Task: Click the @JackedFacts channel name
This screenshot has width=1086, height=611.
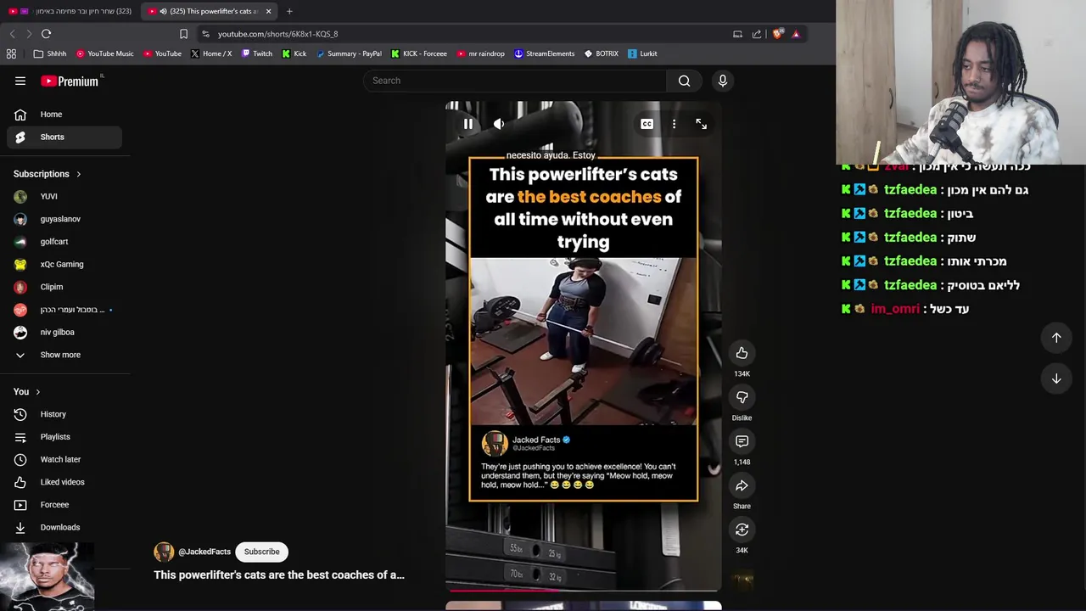Action: [x=204, y=552]
